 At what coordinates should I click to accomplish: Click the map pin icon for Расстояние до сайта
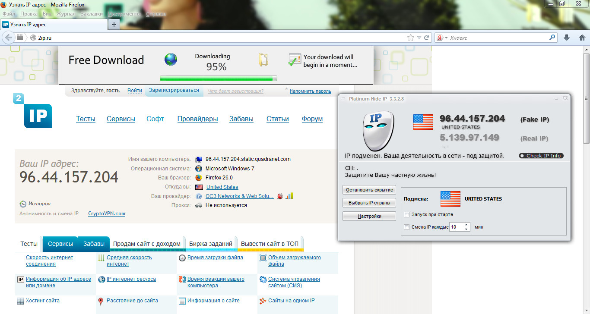[x=101, y=301]
